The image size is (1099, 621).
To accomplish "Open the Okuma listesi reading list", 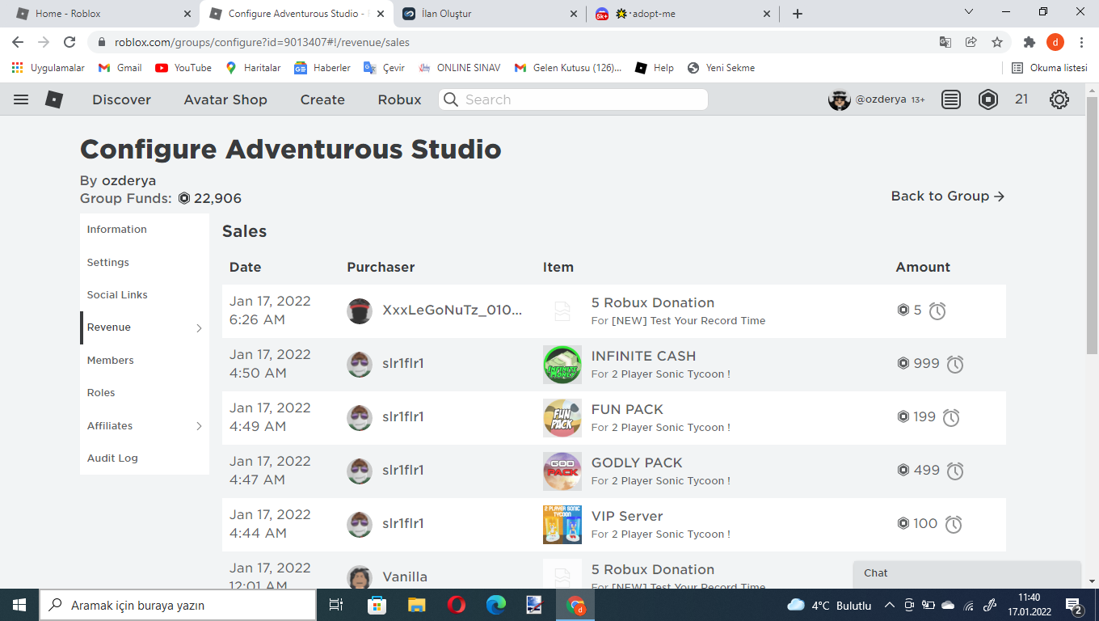I will (1050, 68).
